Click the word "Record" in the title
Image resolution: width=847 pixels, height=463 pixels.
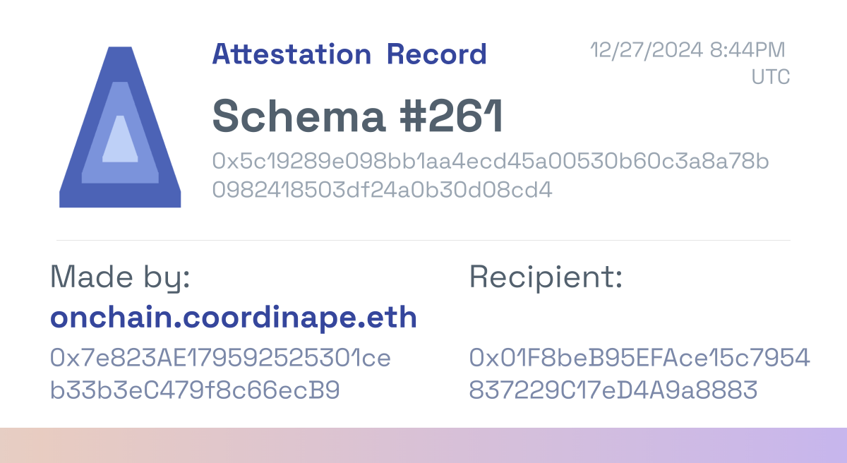[x=437, y=54]
